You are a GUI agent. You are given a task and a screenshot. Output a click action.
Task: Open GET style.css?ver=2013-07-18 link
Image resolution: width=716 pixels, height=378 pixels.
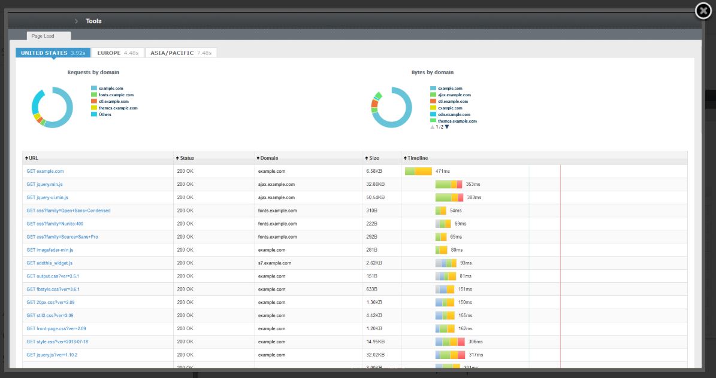tap(58, 342)
